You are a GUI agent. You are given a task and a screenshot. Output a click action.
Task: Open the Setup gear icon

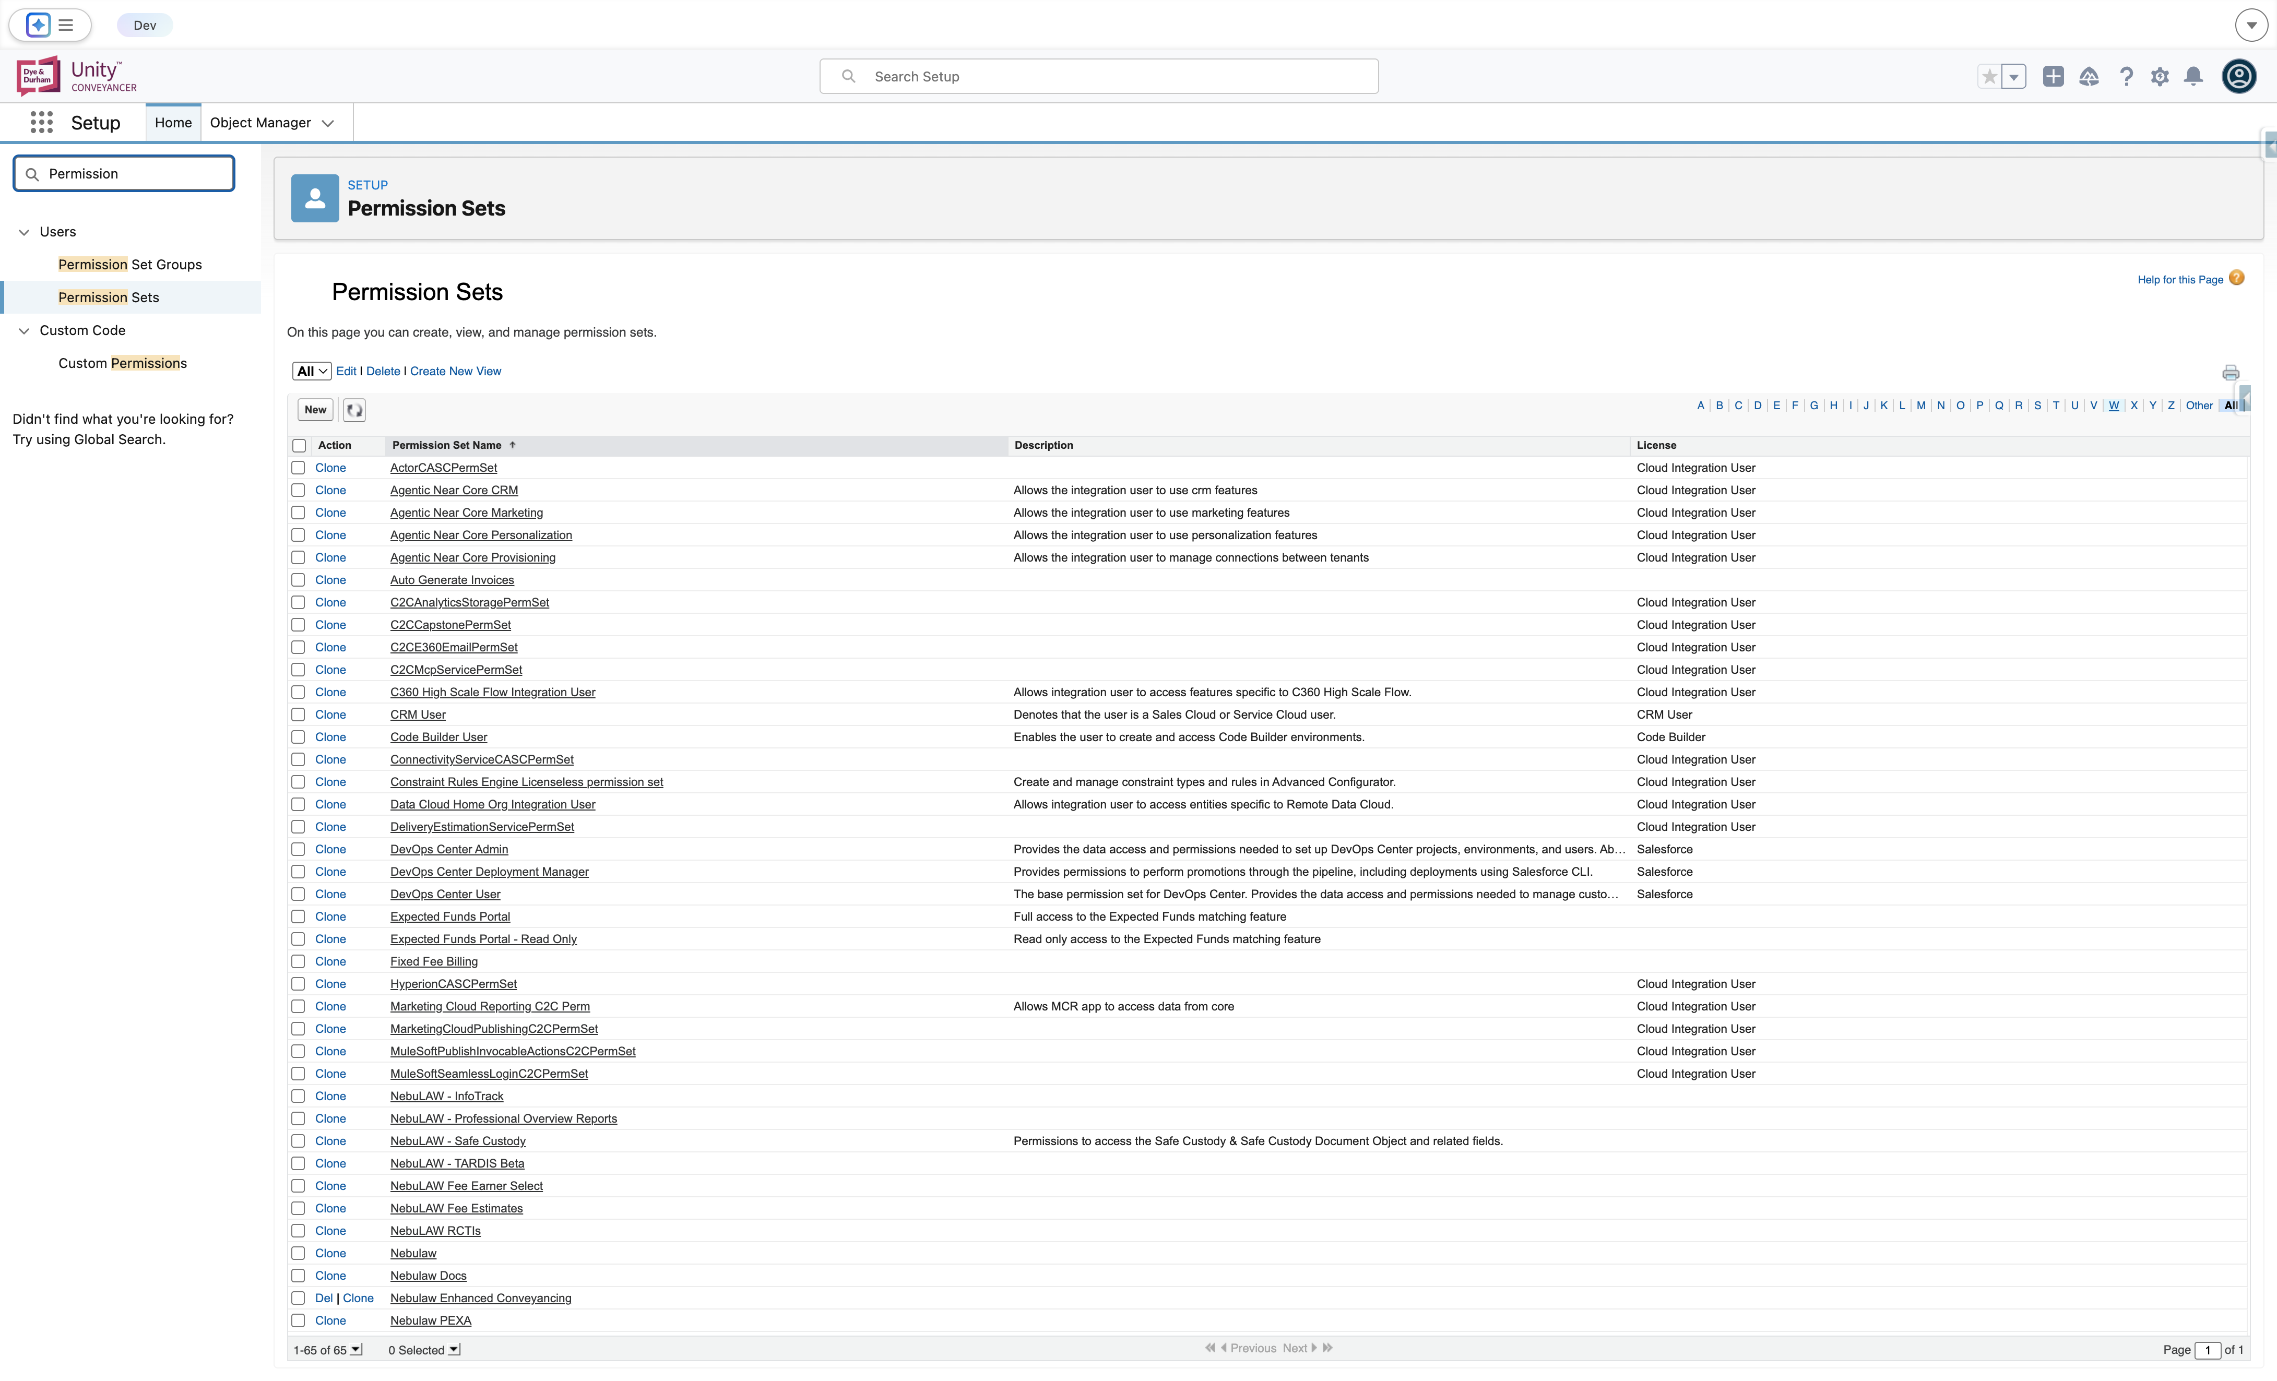(2160, 77)
